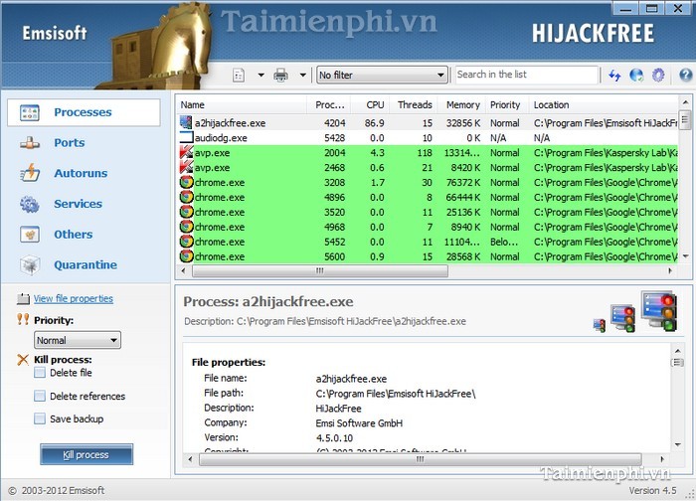
Task: Open the No filter combo box
Action: (382, 75)
